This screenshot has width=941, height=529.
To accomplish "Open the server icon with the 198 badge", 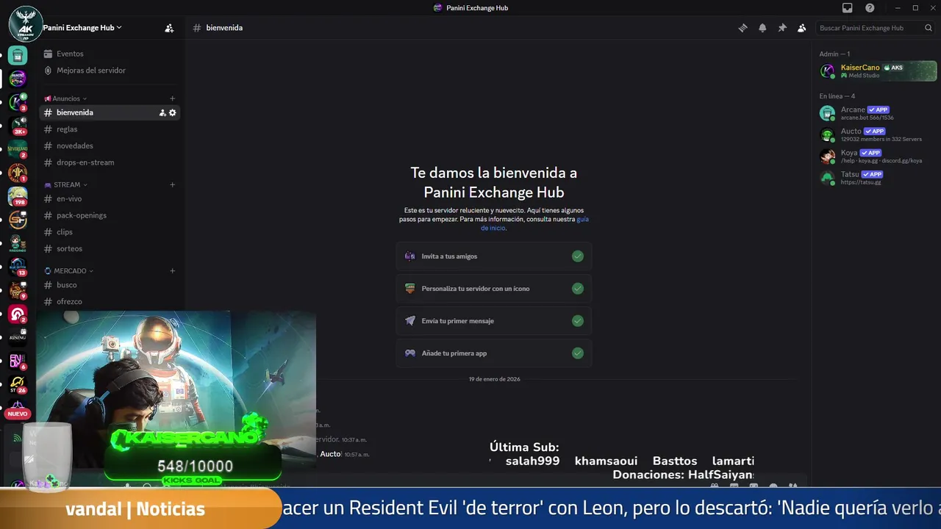I will point(18,196).
